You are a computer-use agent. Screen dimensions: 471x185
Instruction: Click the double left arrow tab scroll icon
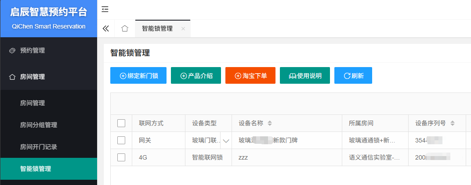(105, 28)
